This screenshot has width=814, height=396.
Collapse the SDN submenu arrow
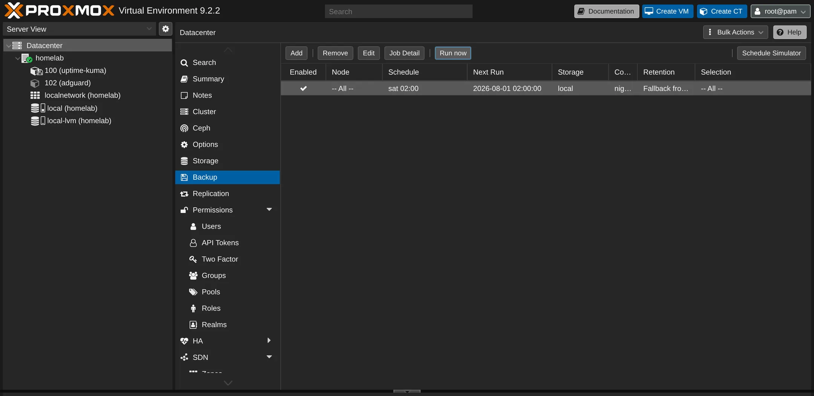click(269, 357)
